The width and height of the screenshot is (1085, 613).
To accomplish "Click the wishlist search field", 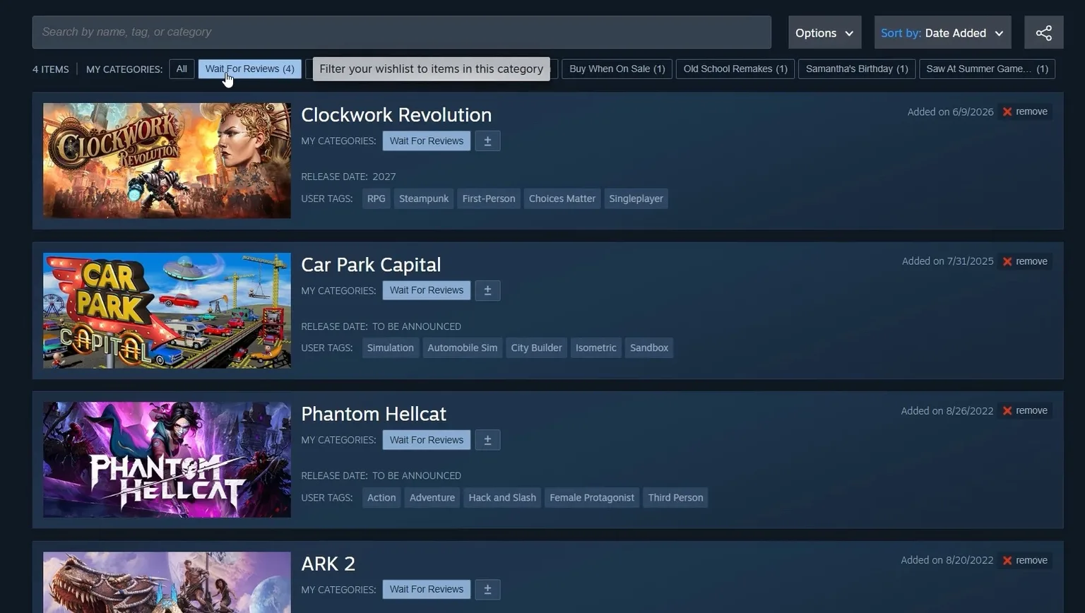I will [401, 32].
